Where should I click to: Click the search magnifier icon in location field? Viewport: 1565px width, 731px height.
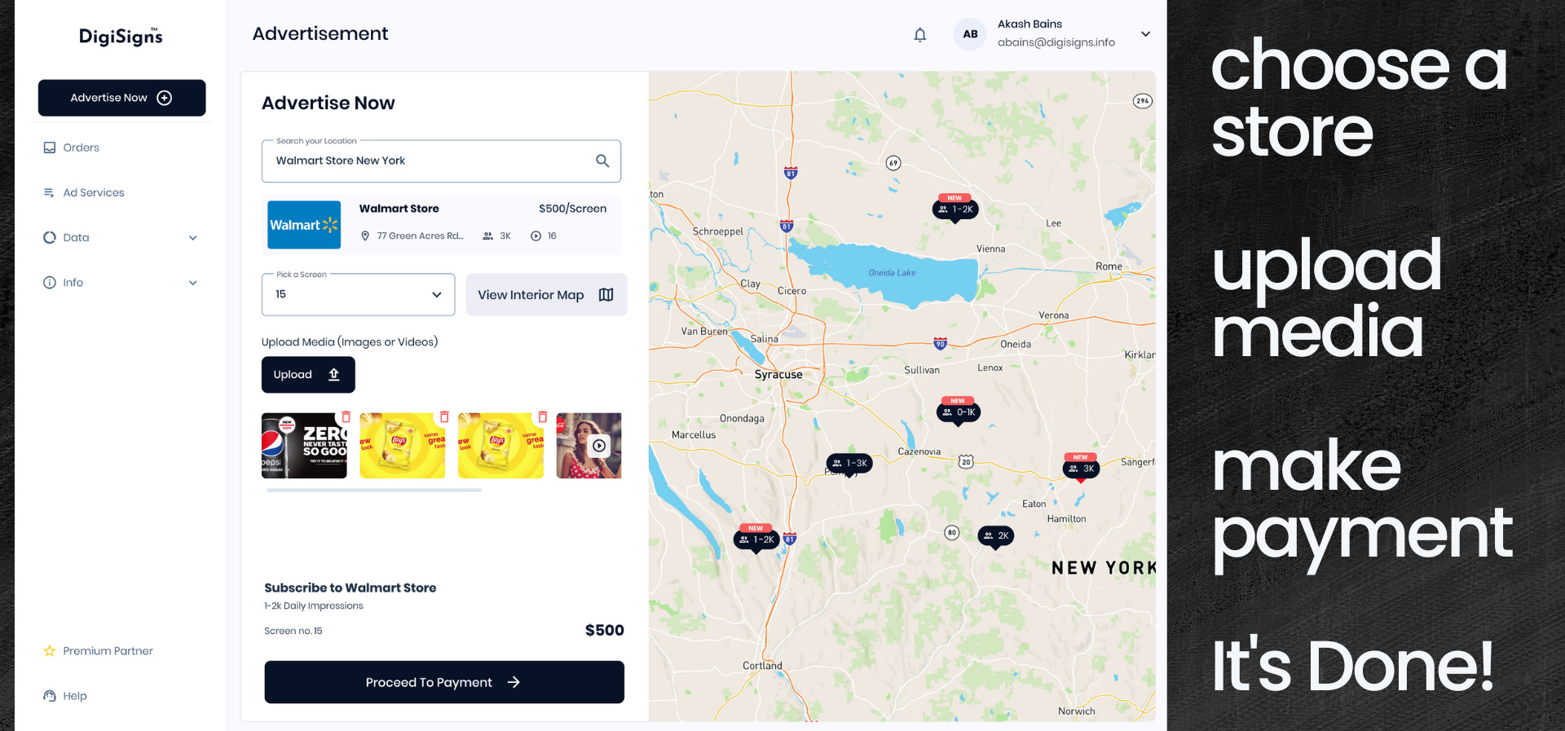(x=602, y=161)
